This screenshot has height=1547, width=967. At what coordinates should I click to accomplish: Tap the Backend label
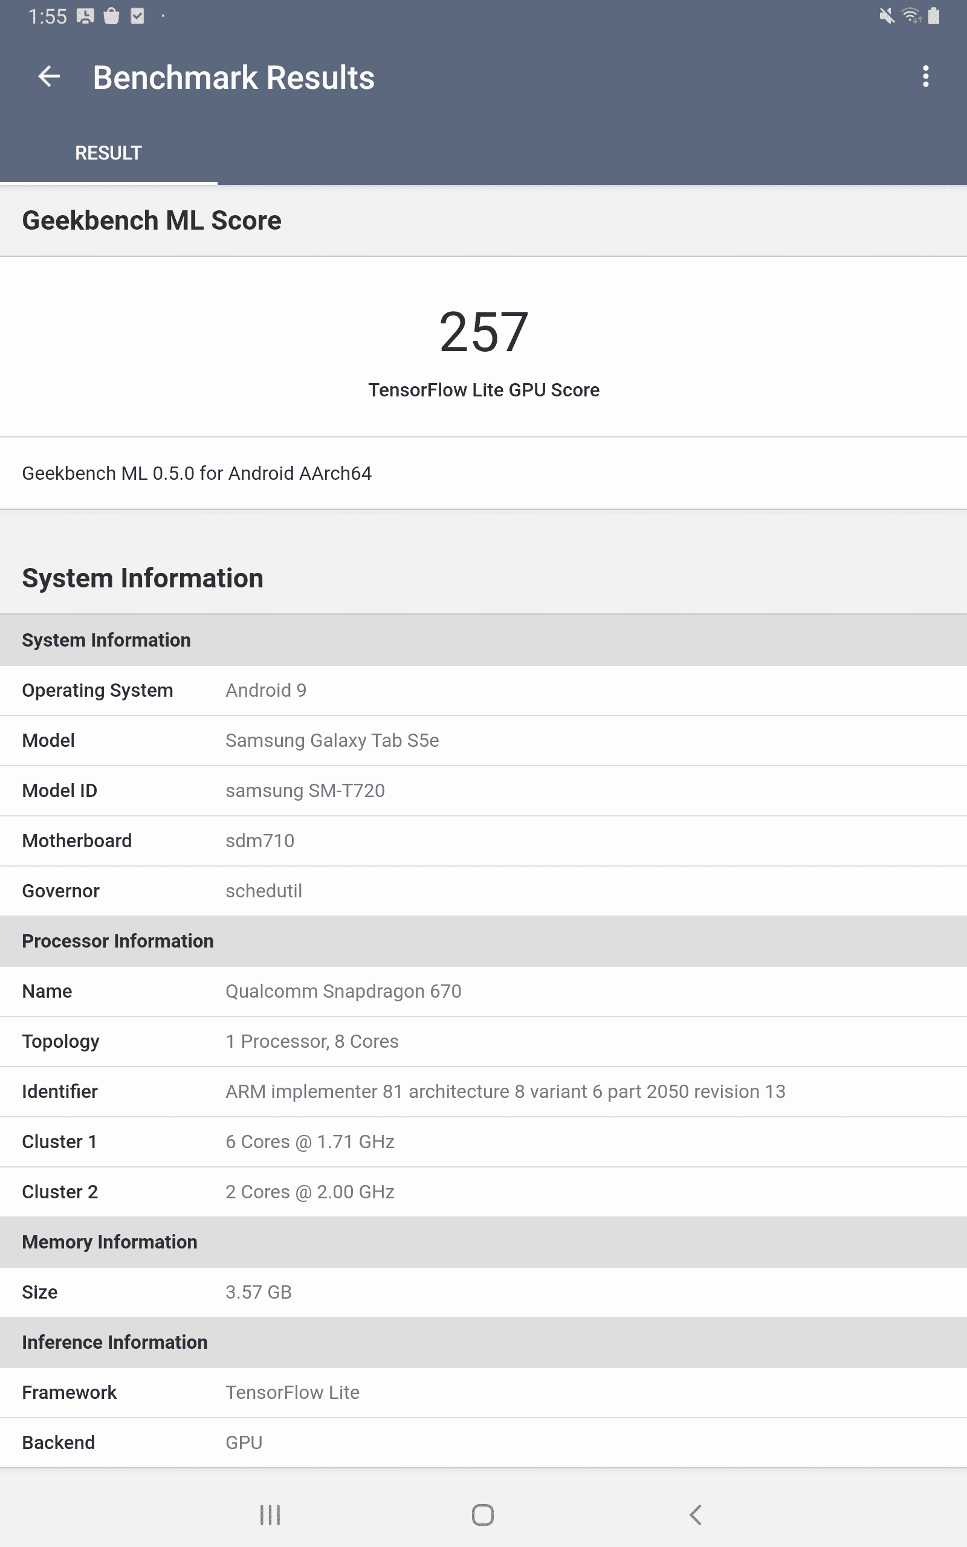pyautogui.click(x=58, y=1443)
